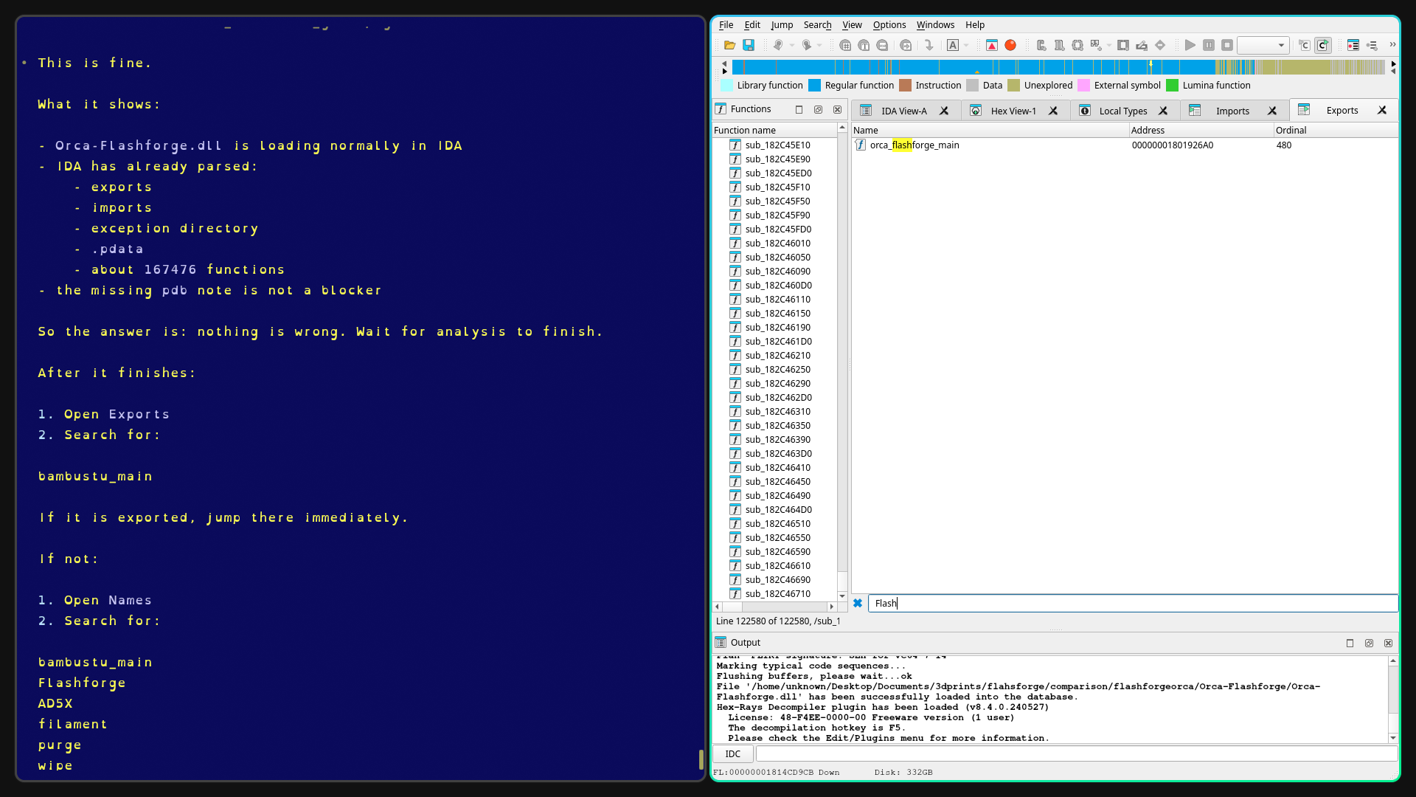Click the IDC language button
1416x797 pixels.
click(732, 753)
